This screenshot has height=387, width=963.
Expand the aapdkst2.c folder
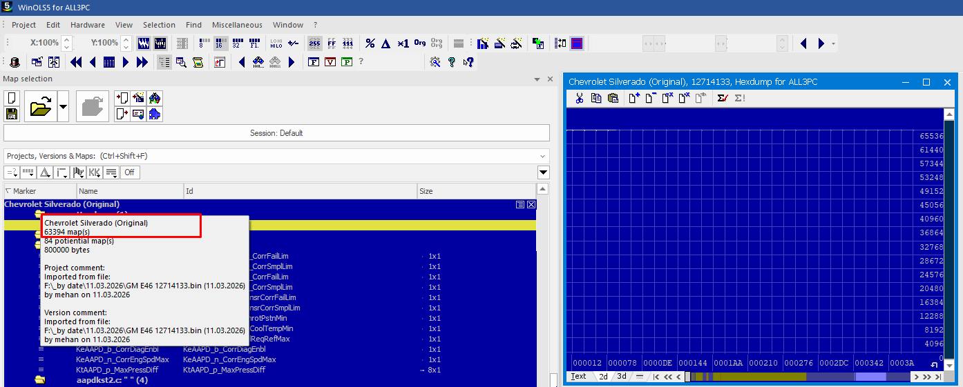pyautogui.click(x=40, y=380)
